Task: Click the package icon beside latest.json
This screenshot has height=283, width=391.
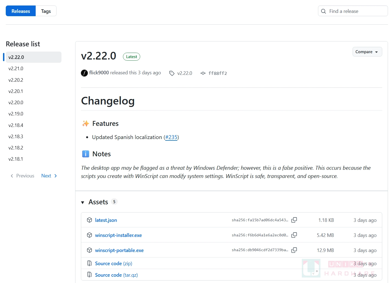Action: click(x=89, y=220)
